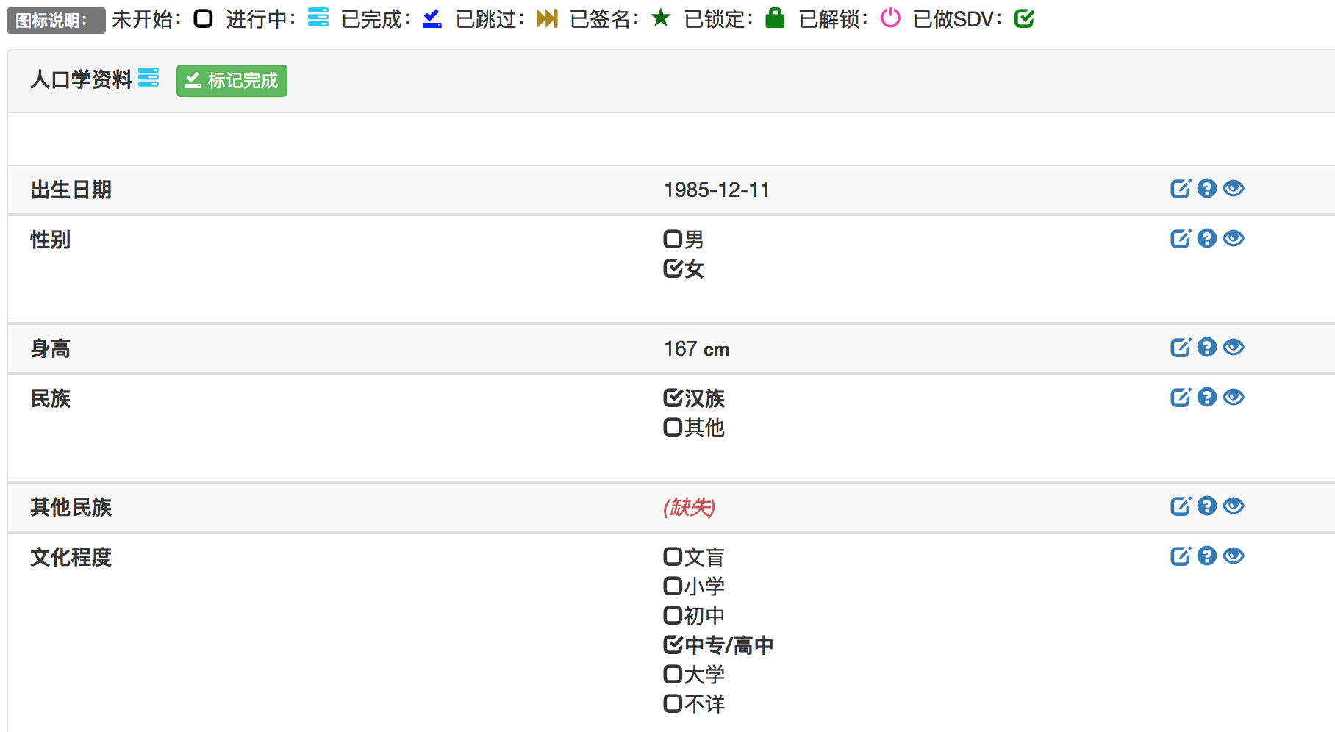The image size is (1335, 732).
Task: Click edit icon for 其他民族 row
Action: pos(1180,506)
